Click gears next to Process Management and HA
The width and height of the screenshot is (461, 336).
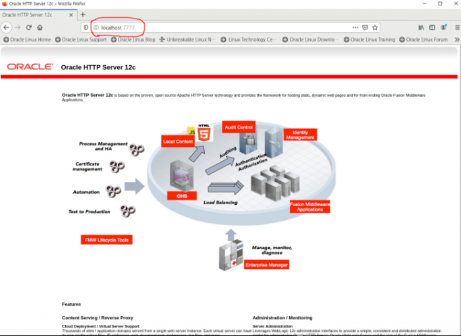[x=137, y=150]
